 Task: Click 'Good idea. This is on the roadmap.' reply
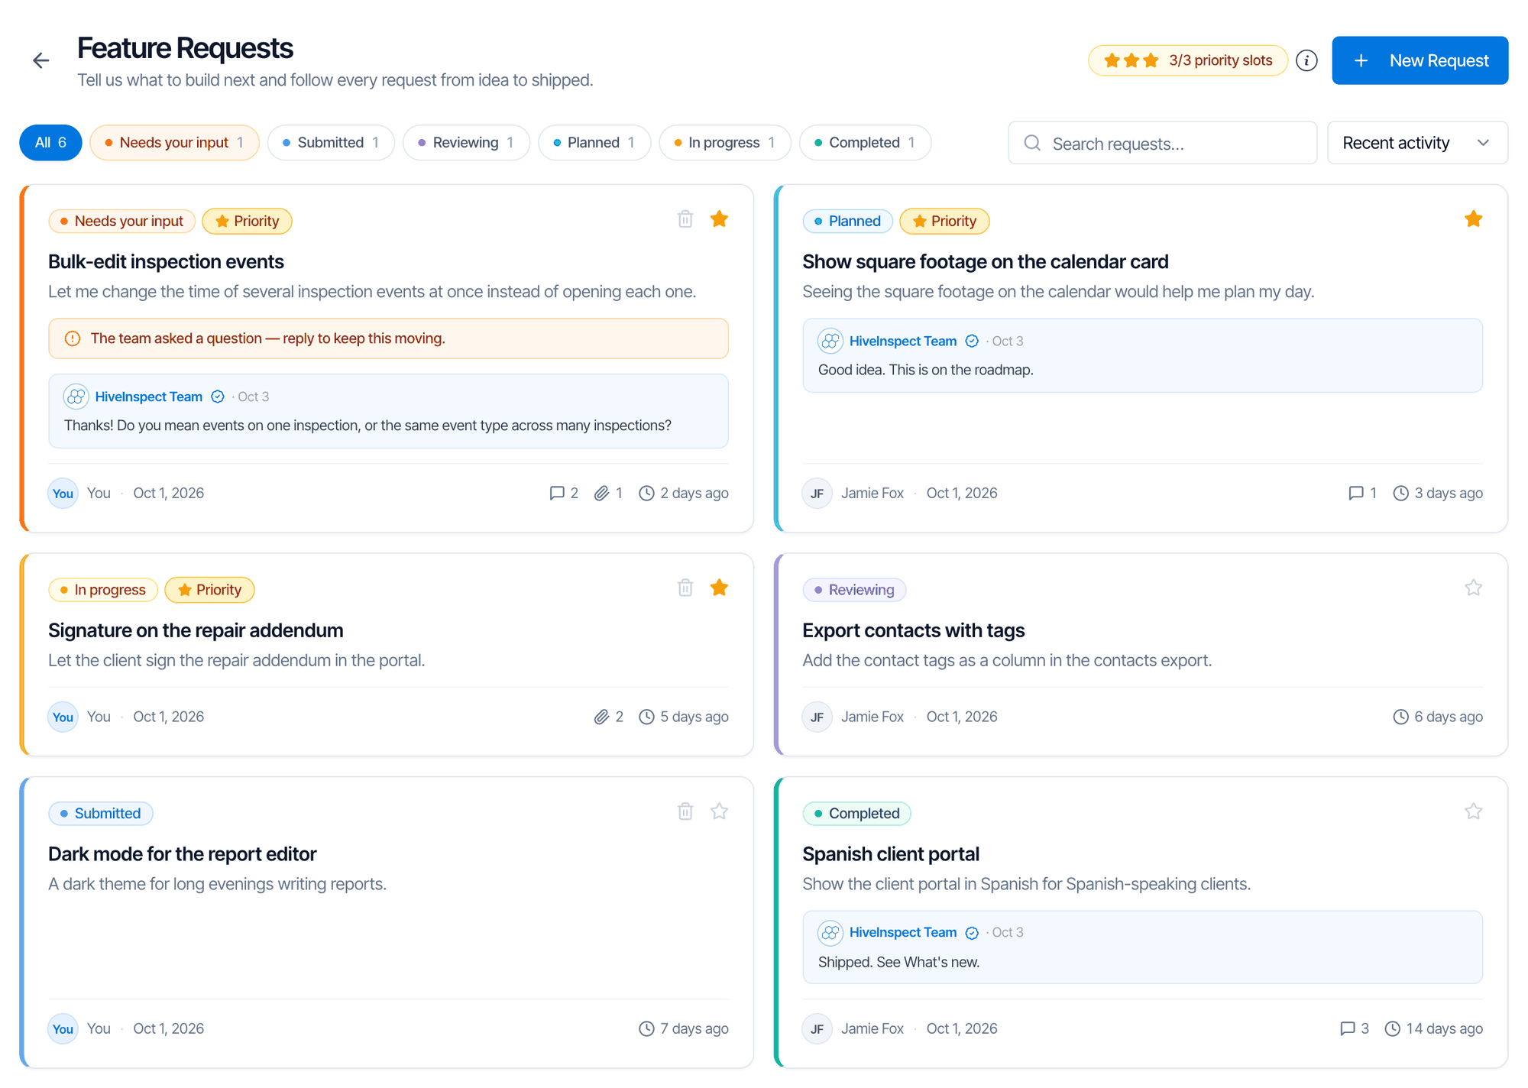[925, 370]
